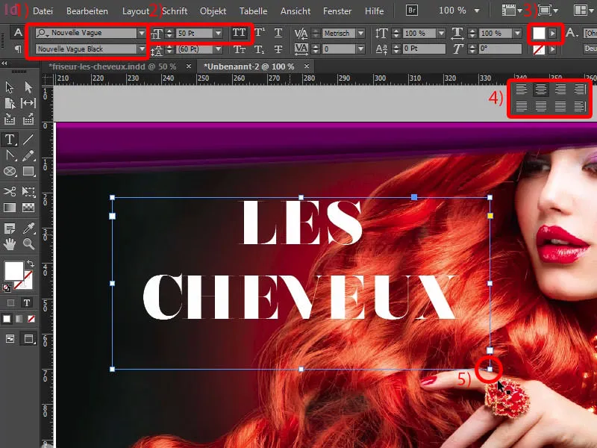This screenshot has height=448, width=597.
Task: Expand the stroke color flyout arrow
Action: pyautogui.click(x=552, y=49)
